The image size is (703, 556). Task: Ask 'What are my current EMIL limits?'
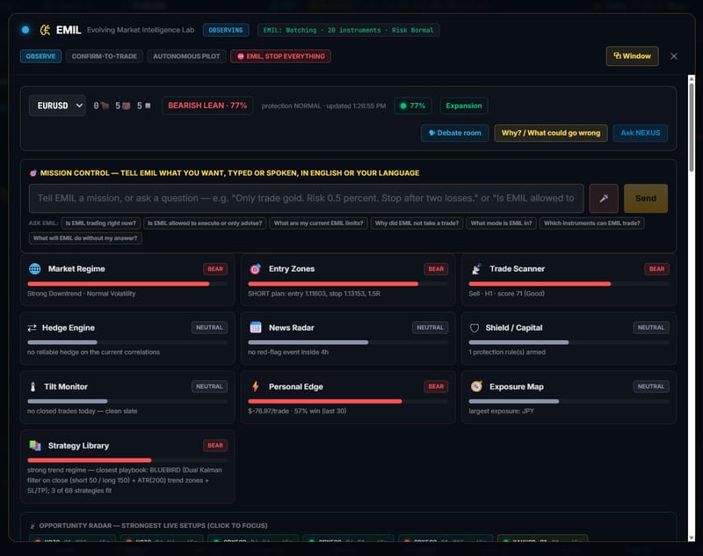pos(318,223)
